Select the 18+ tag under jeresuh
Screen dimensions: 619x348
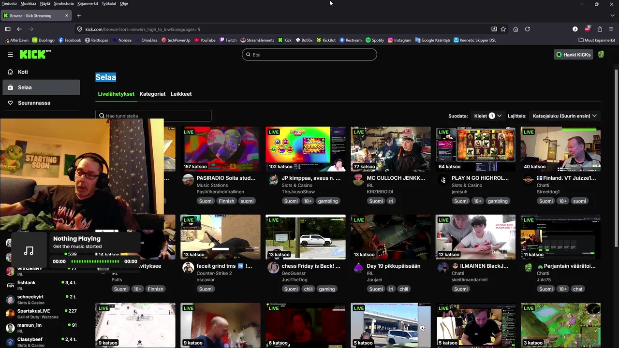coord(478,201)
